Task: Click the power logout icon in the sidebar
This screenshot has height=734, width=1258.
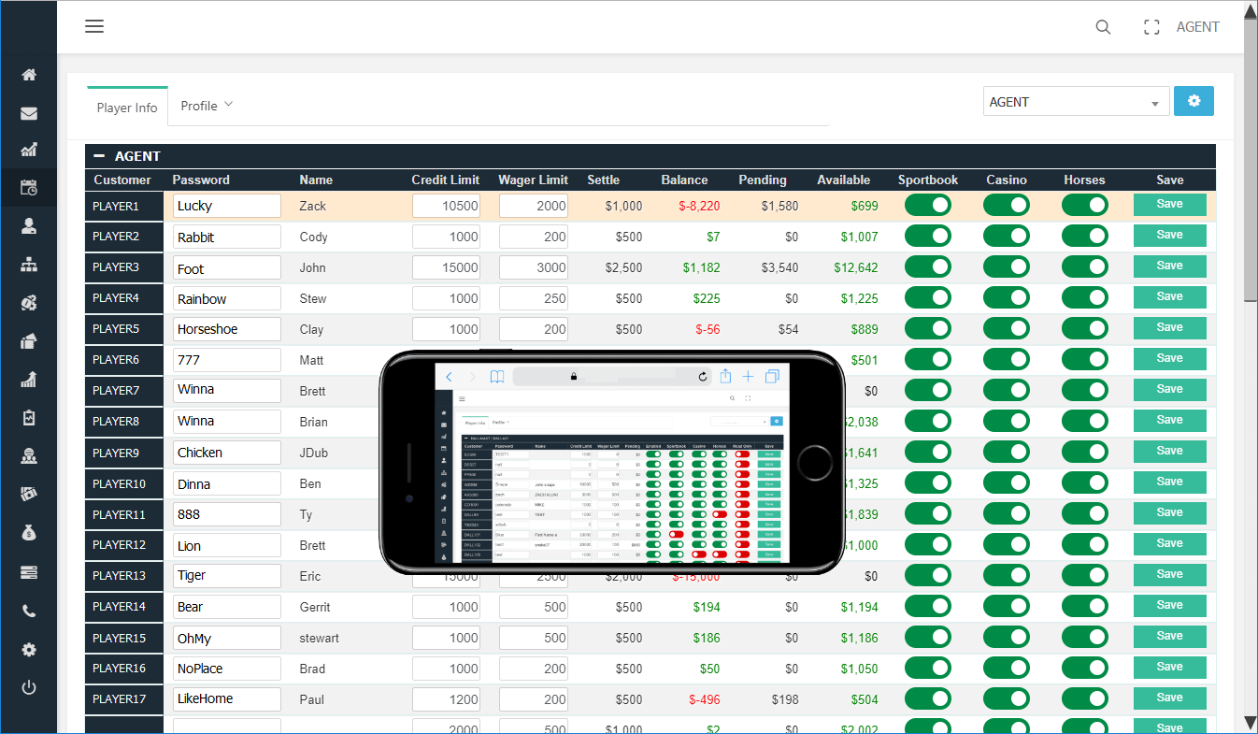Action: tap(29, 688)
